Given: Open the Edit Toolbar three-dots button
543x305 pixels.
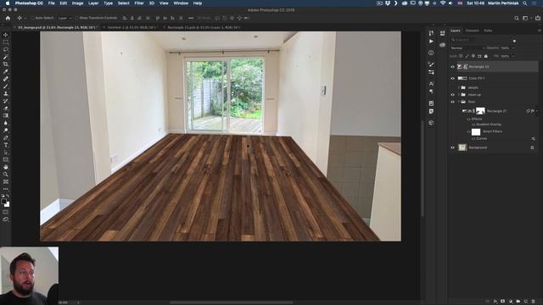Looking at the screenshot, I should (6, 189).
